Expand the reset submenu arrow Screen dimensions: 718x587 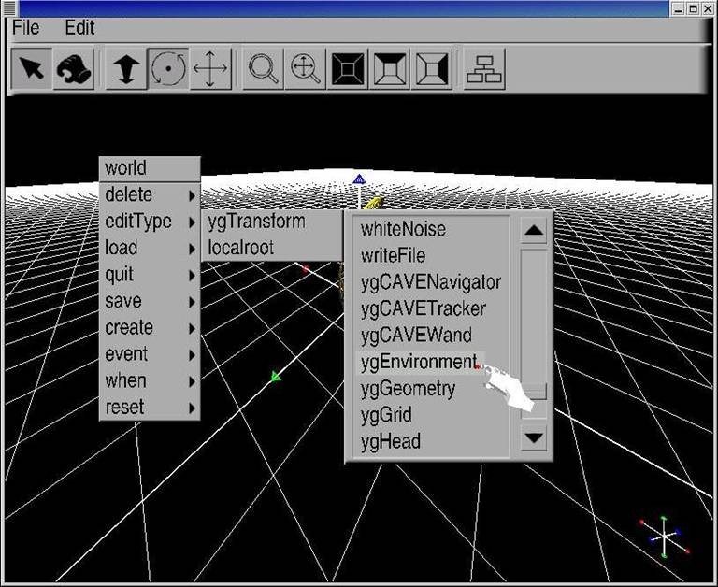pos(193,408)
